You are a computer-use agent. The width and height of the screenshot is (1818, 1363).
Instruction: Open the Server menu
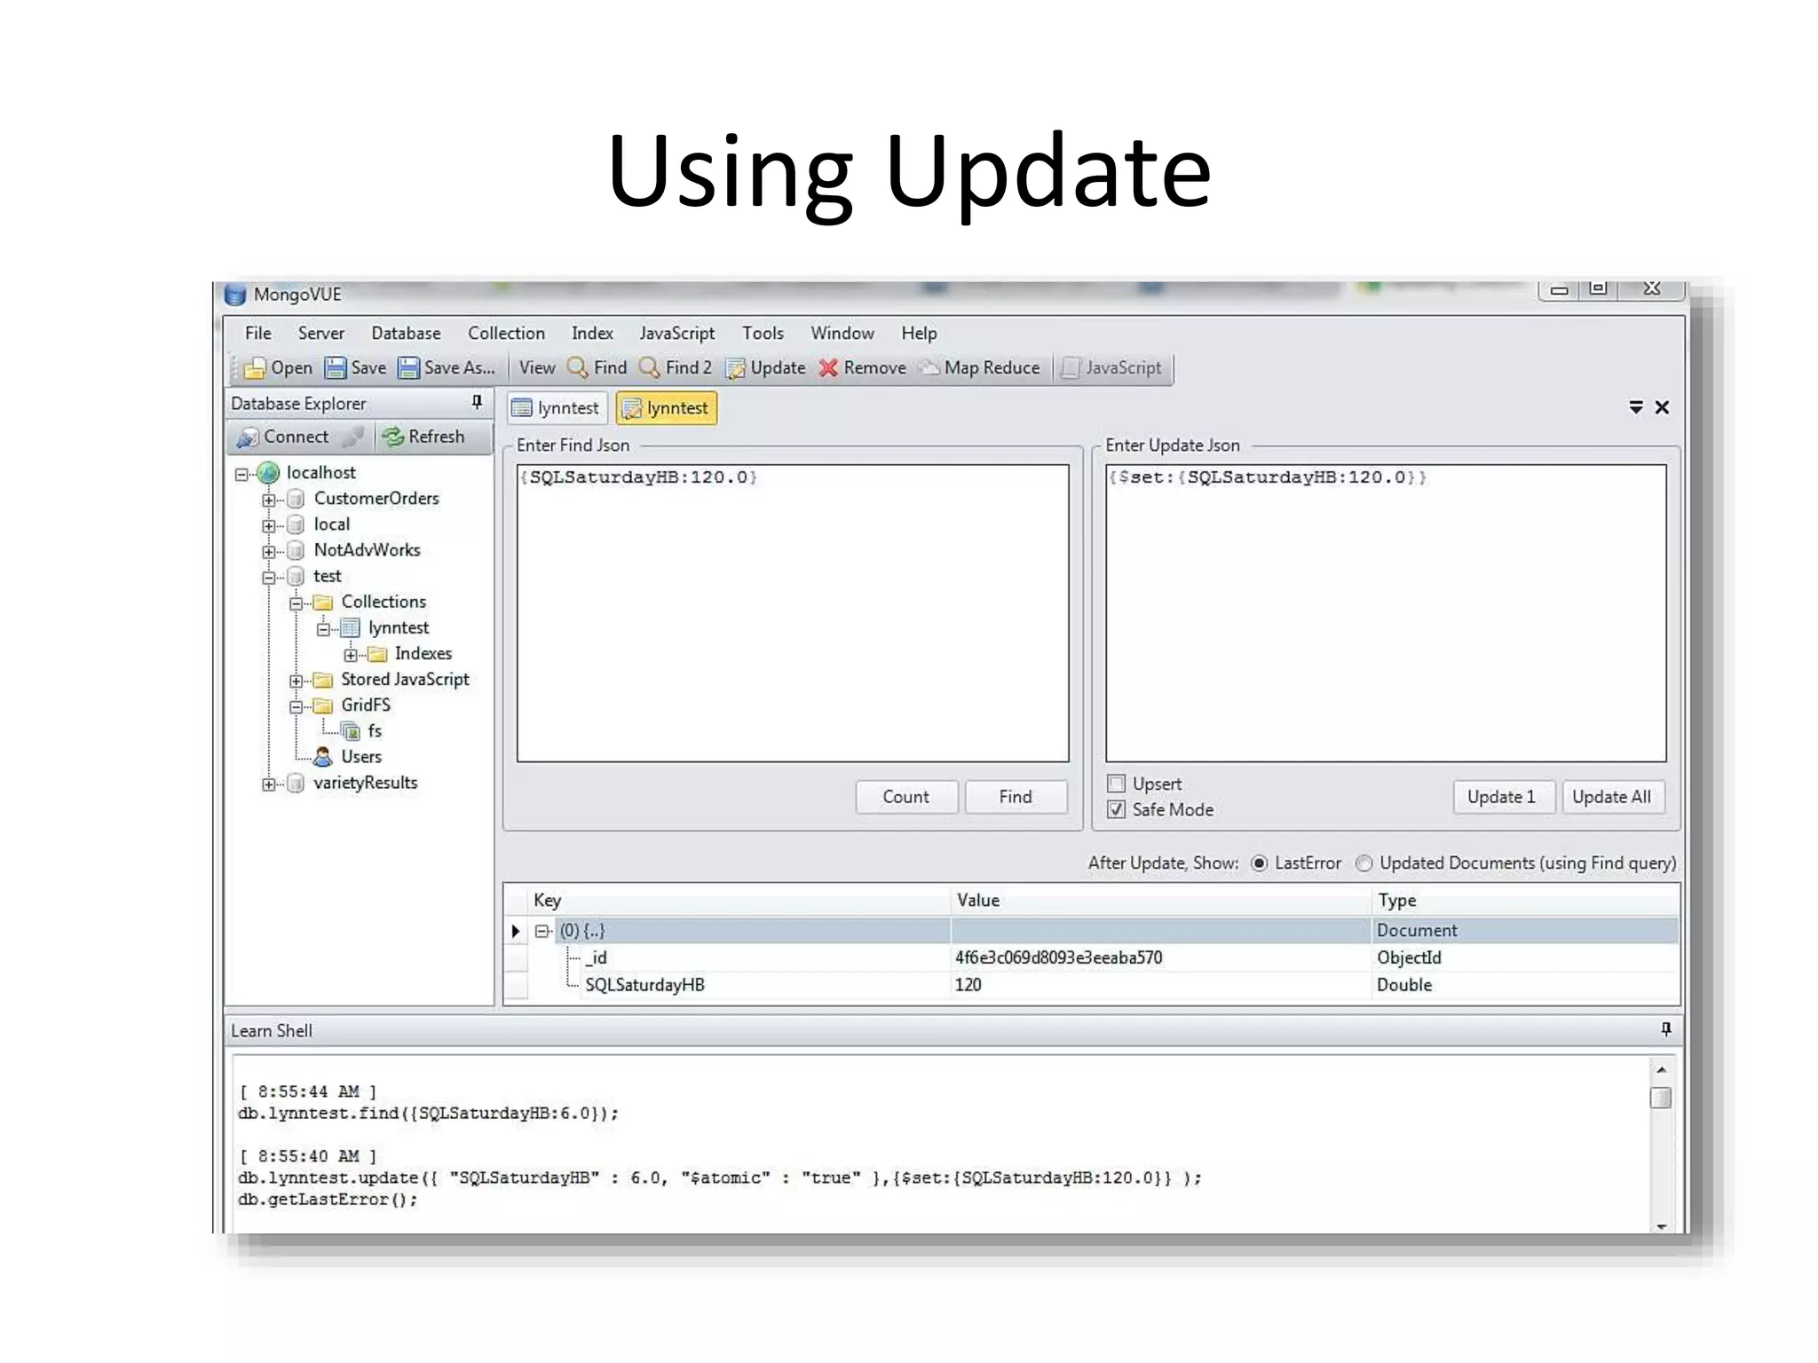pyautogui.click(x=320, y=333)
